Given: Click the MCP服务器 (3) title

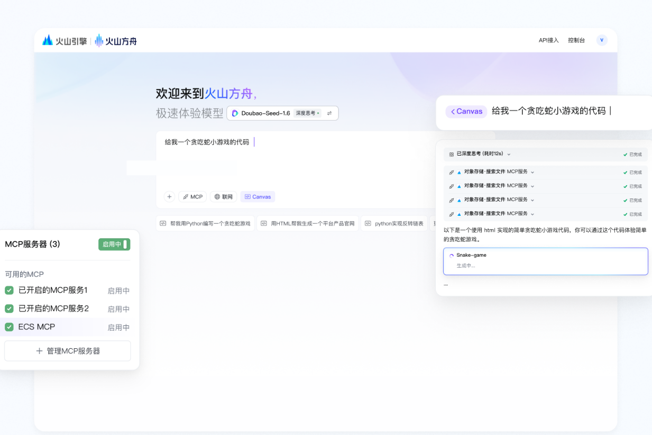Looking at the screenshot, I should (x=32, y=244).
